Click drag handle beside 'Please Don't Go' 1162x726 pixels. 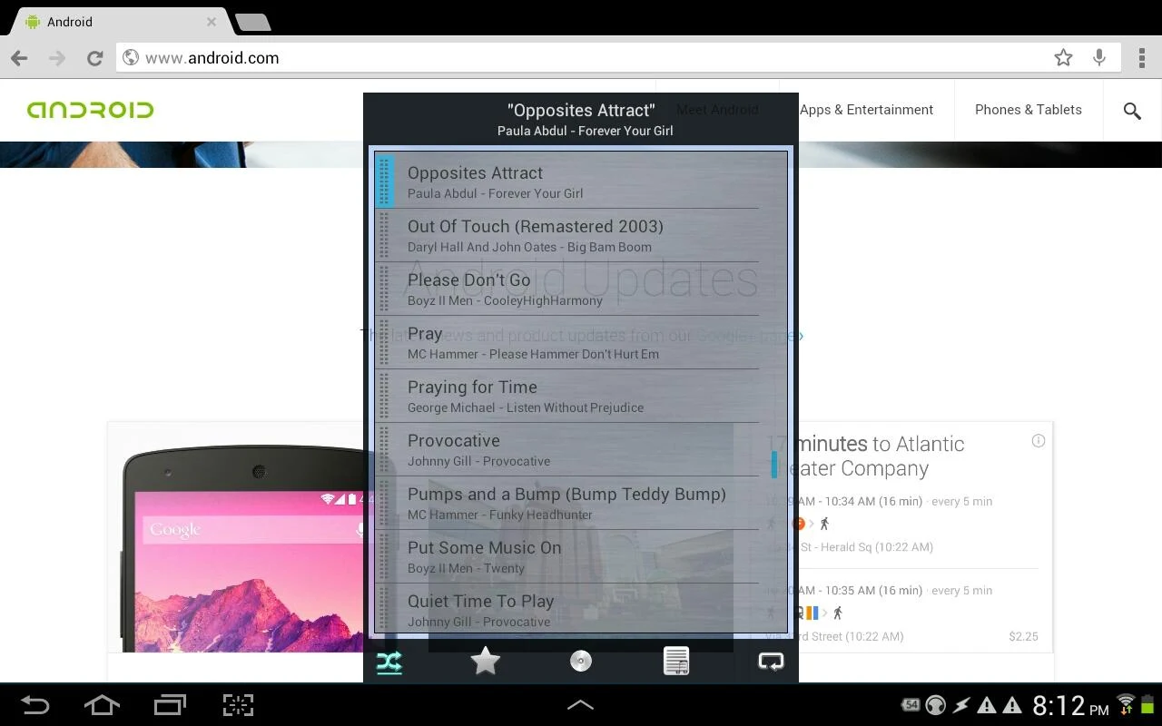[385, 289]
